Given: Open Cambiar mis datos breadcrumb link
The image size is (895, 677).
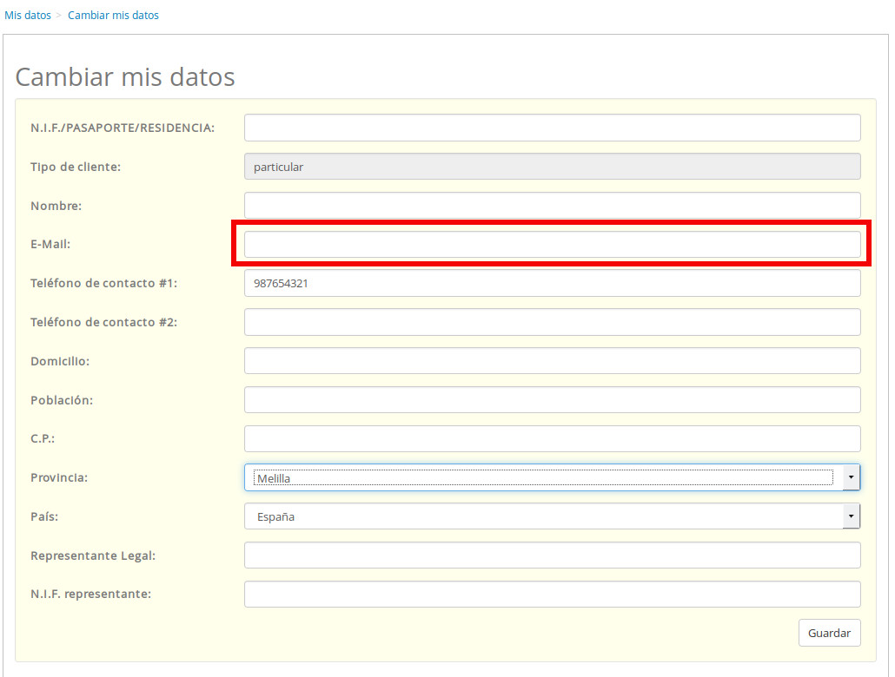Looking at the screenshot, I should coord(113,15).
